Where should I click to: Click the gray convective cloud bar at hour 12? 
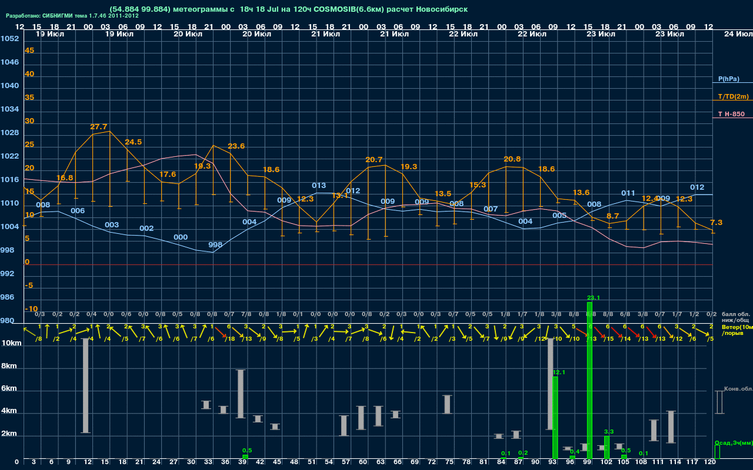[x=86, y=386]
